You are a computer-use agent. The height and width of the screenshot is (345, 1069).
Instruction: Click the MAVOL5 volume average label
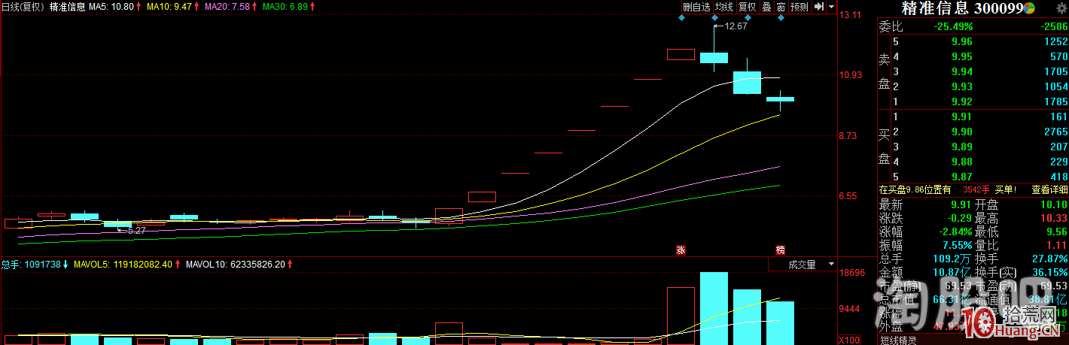tap(123, 265)
